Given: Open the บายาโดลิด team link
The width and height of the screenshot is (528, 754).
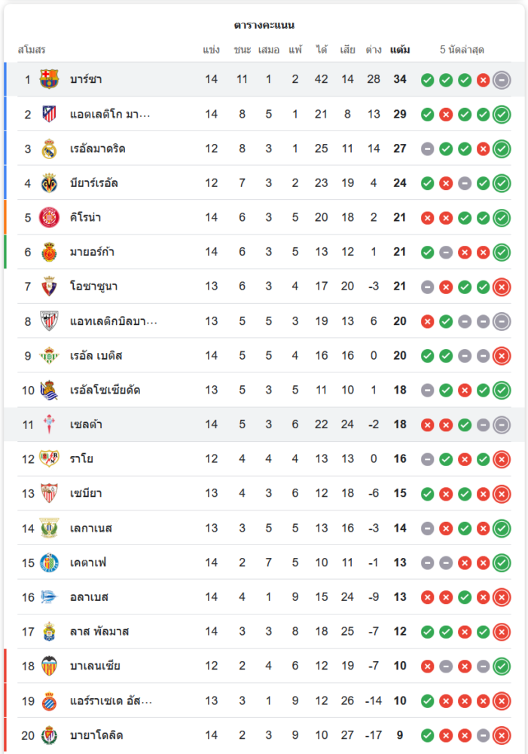Looking at the screenshot, I should (x=96, y=735).
